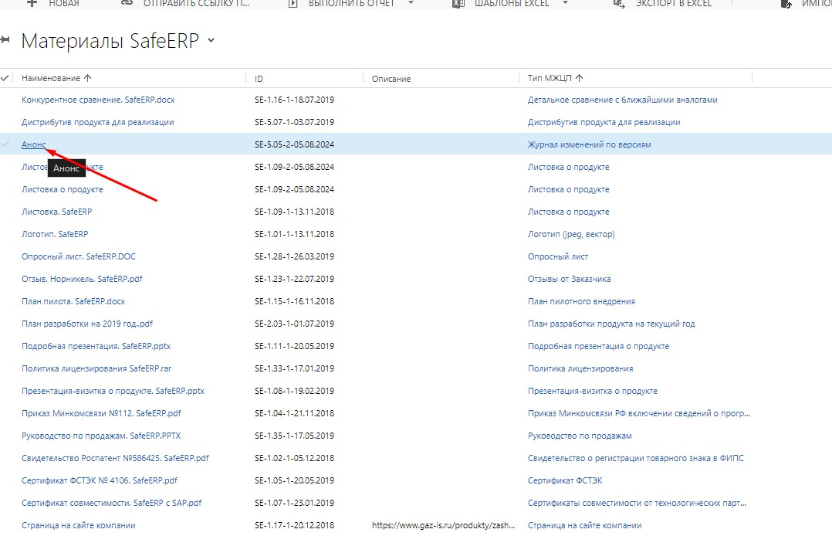Open type Логотип (jpeg, вектор)

pyautogui.click(x=571, y=234)
